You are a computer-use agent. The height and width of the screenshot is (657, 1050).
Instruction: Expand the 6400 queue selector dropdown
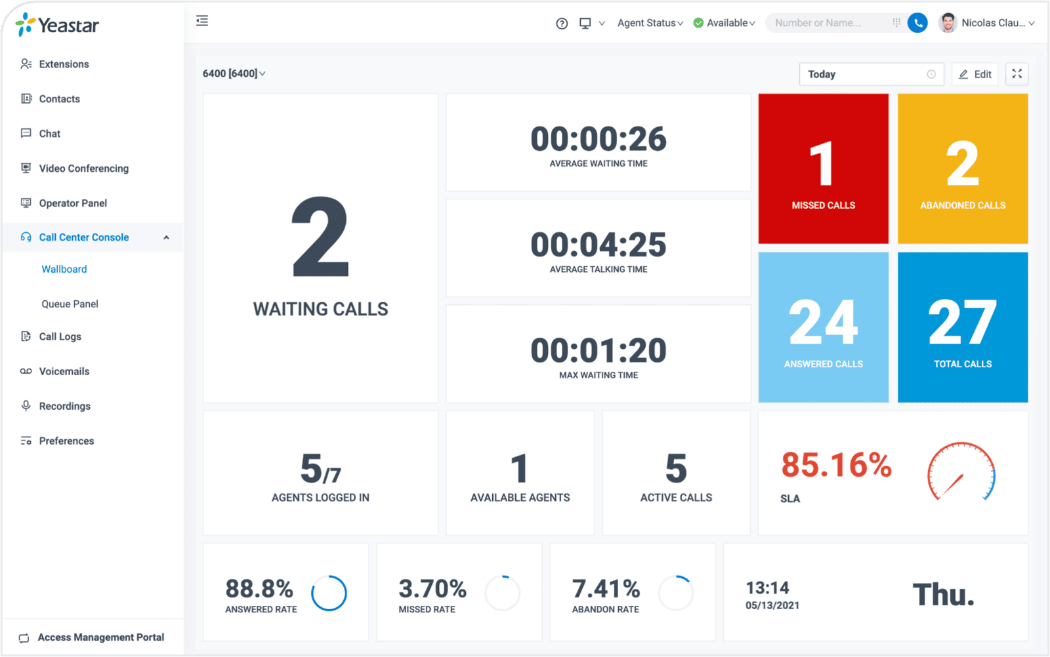234,73
